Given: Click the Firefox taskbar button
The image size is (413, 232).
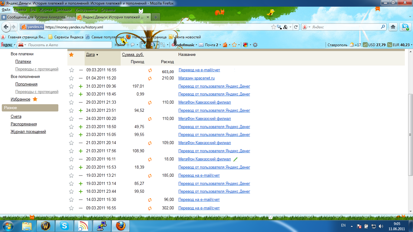Looking at the screenshot, I should point(121,226).
